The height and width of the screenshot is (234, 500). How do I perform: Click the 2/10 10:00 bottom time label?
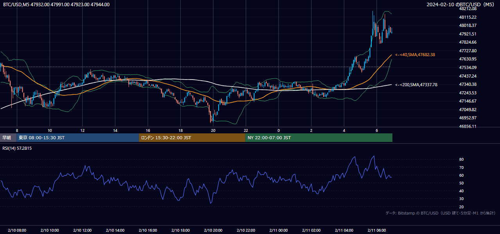[50, 230]
